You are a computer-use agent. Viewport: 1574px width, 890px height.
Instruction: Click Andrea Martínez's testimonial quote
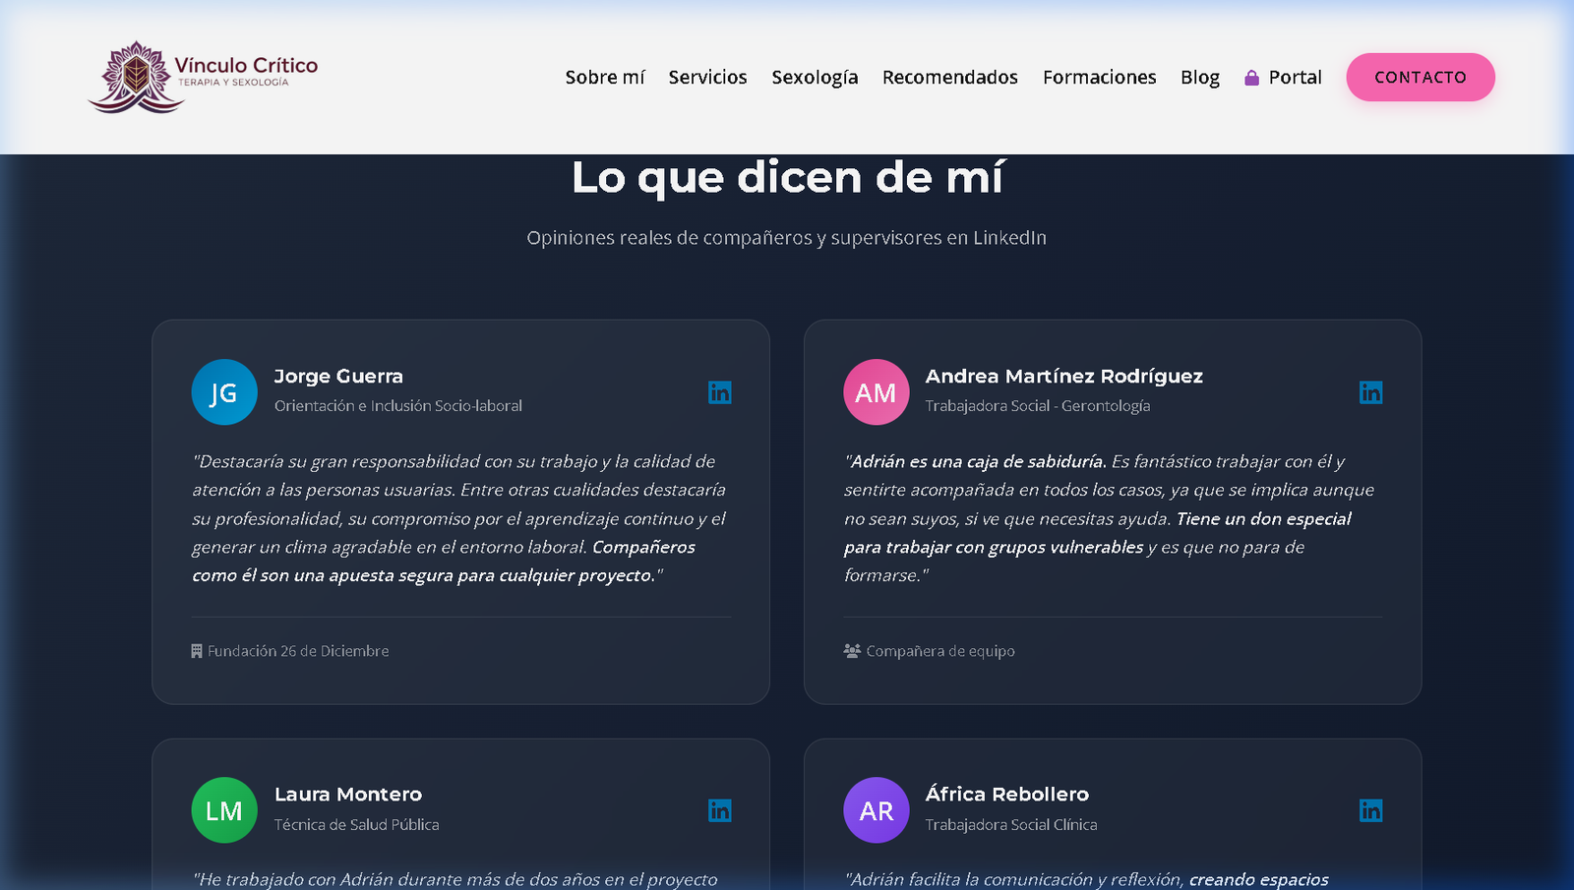click(x=1112, y=518)
